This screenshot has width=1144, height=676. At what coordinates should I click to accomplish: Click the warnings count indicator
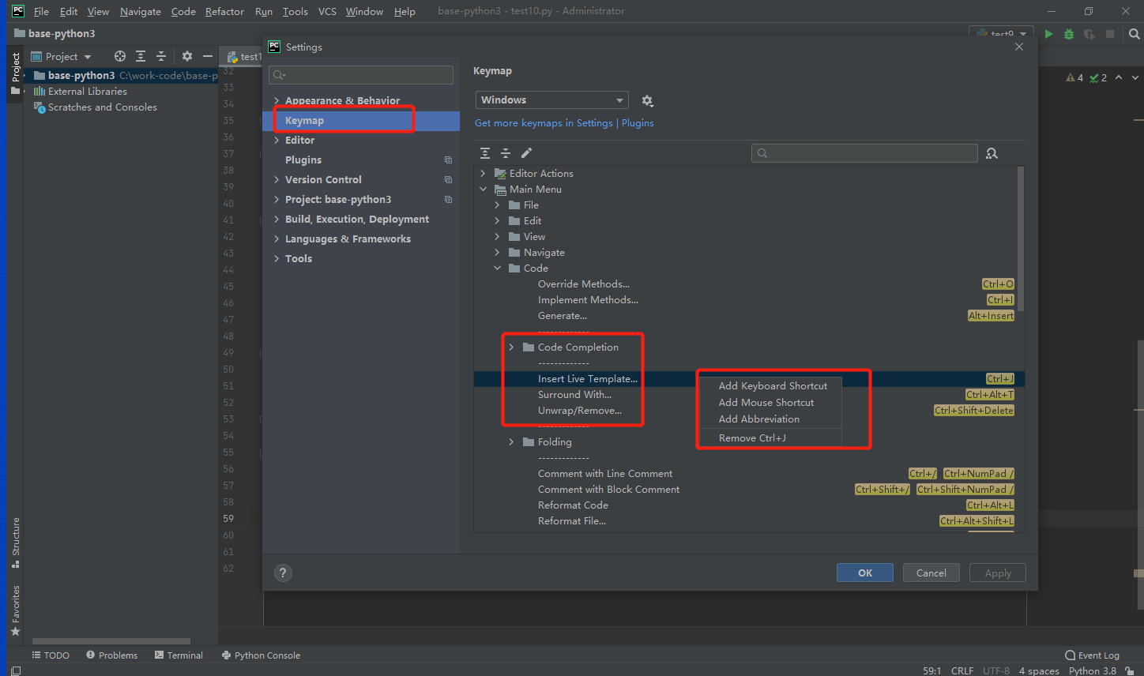coord(1074,77)
